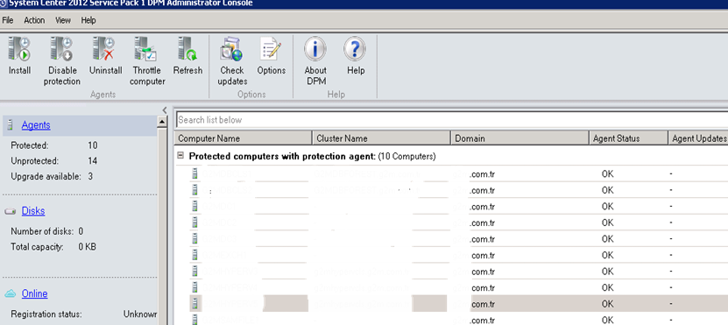Screen dimensions: 728x325
Task: Sort by Agent Updates column header
Action: click(698, 138)
